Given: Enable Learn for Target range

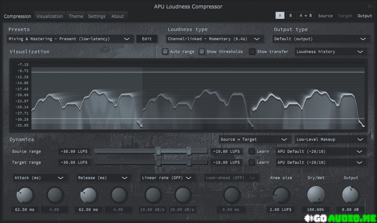Looking at the screenshot, I should coord(251,162).
